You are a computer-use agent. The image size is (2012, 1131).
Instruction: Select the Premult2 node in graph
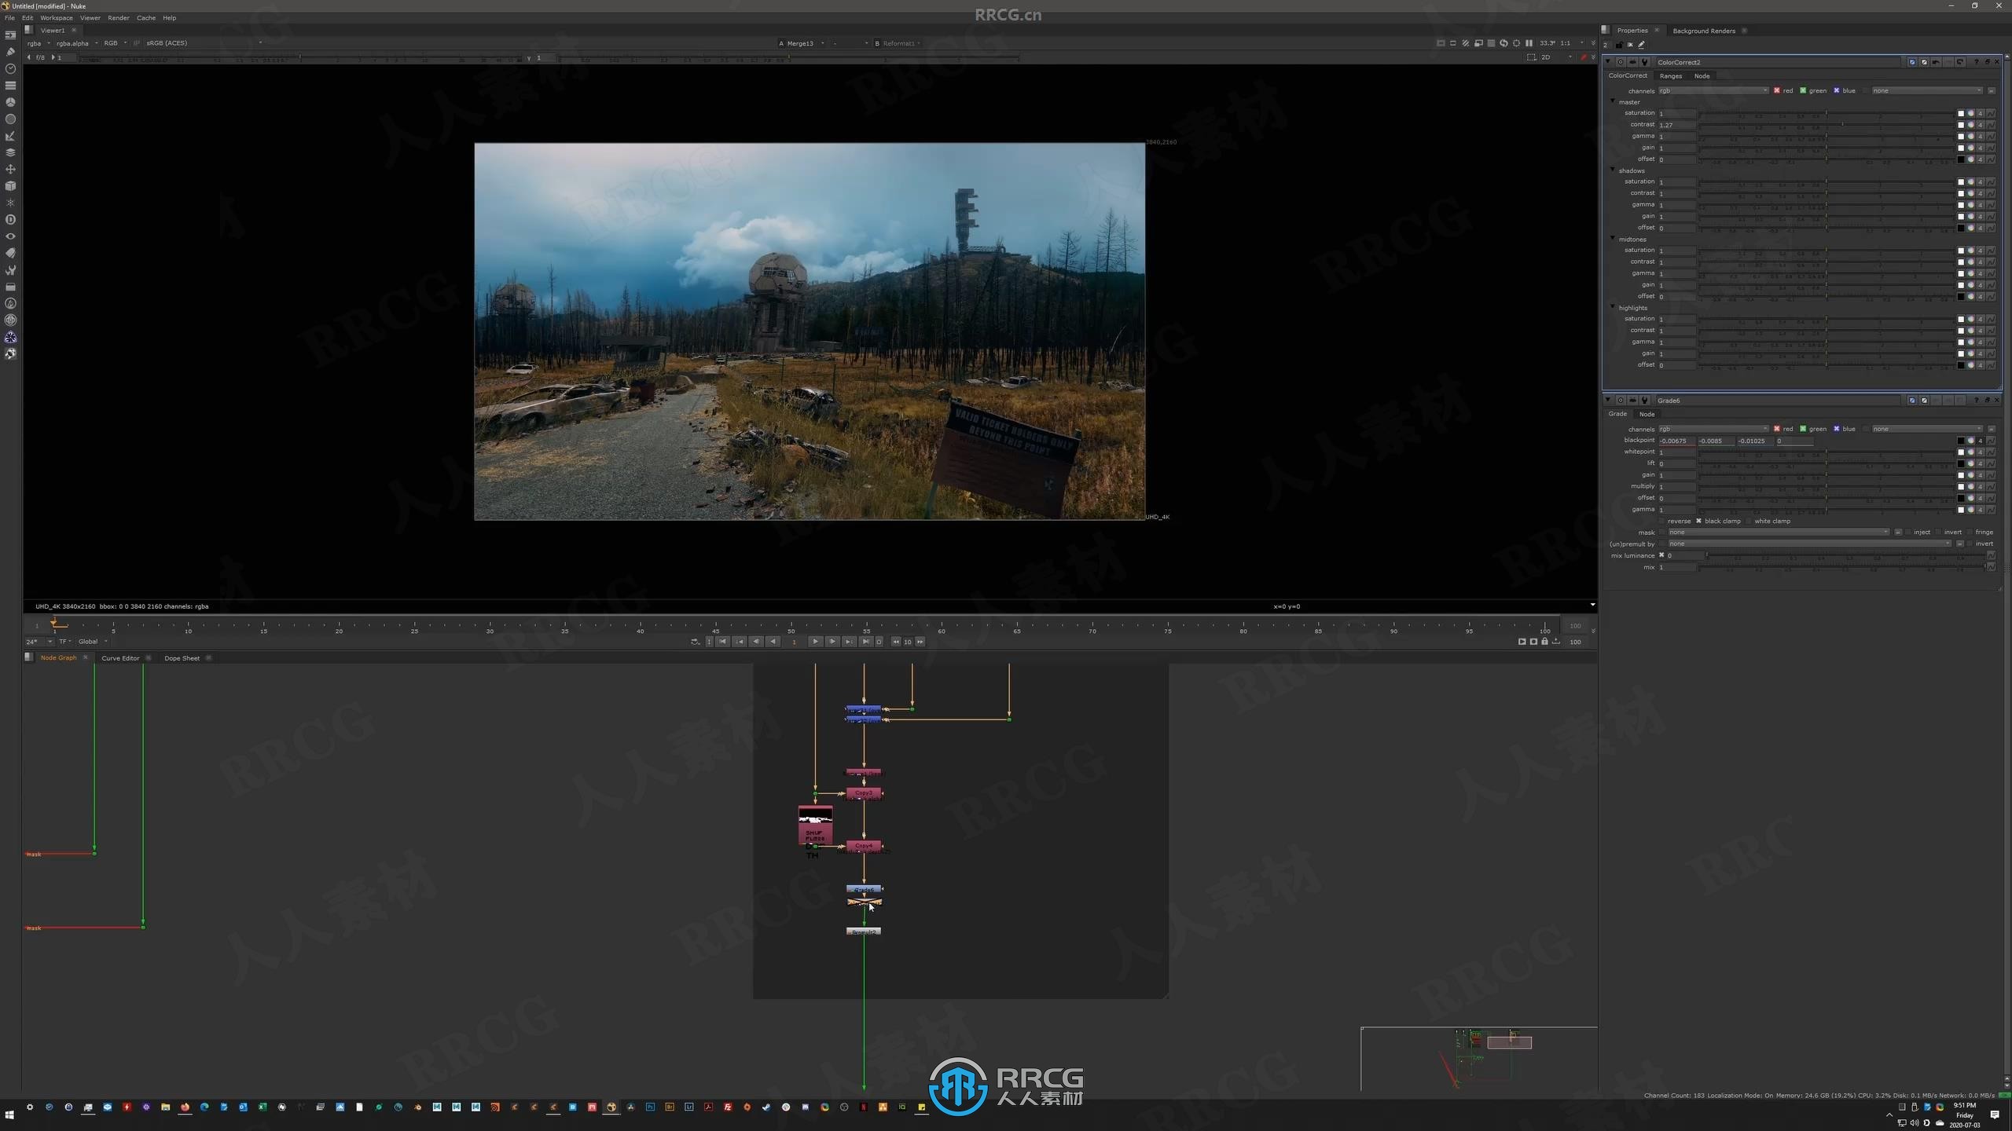coord(864,932)
